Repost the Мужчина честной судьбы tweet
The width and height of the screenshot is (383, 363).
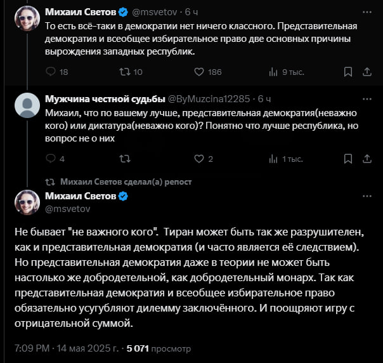[125, 159]
